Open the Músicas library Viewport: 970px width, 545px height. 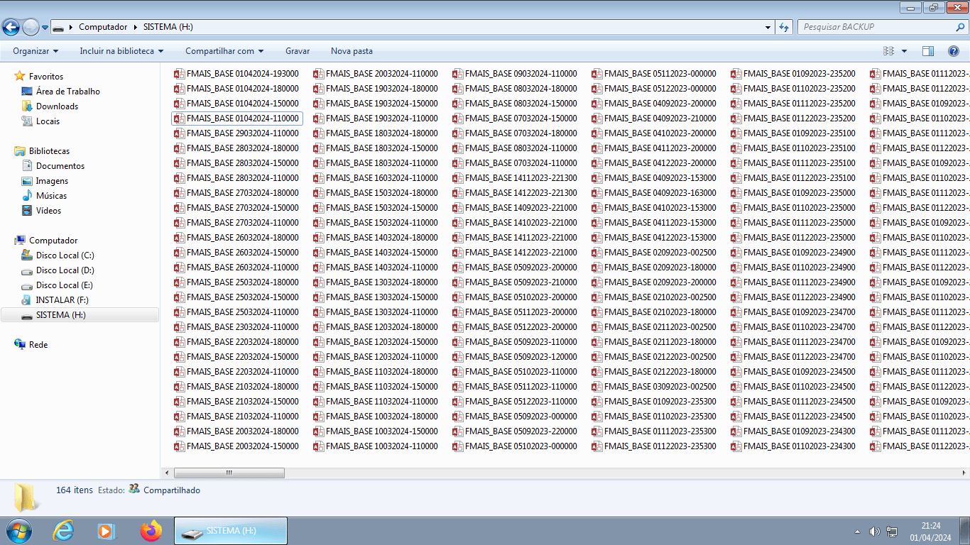51,196
